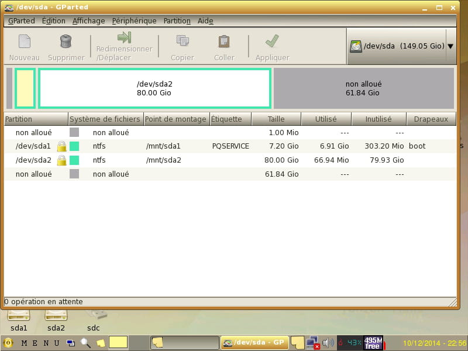Select /dev/sda2 80.00 Gio block in disk map
The image size is (468, 351).
[x=154, y=88]
